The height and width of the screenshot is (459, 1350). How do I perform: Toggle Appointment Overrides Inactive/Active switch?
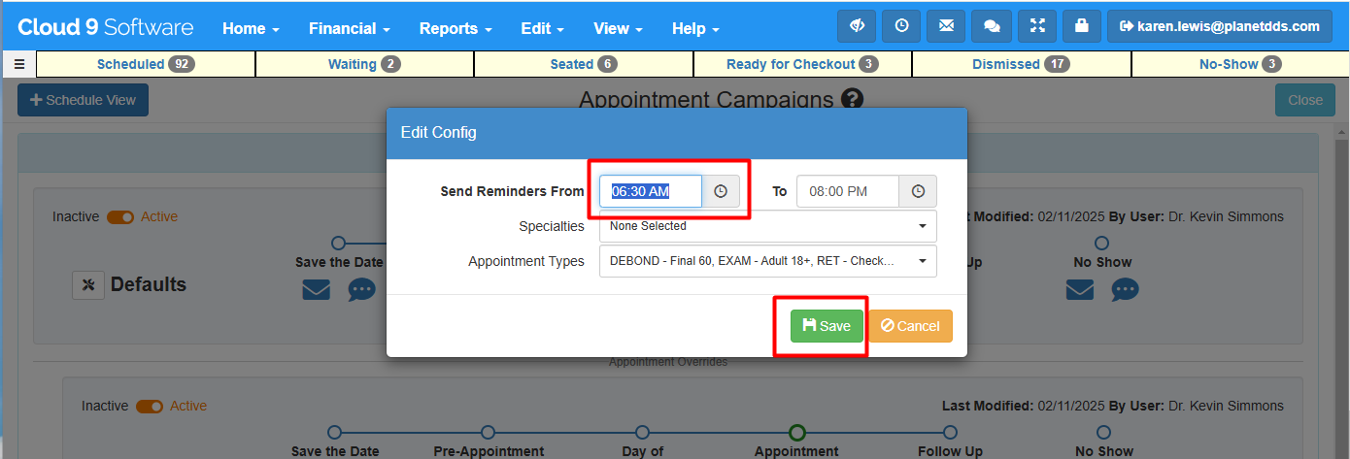point(150,406)
